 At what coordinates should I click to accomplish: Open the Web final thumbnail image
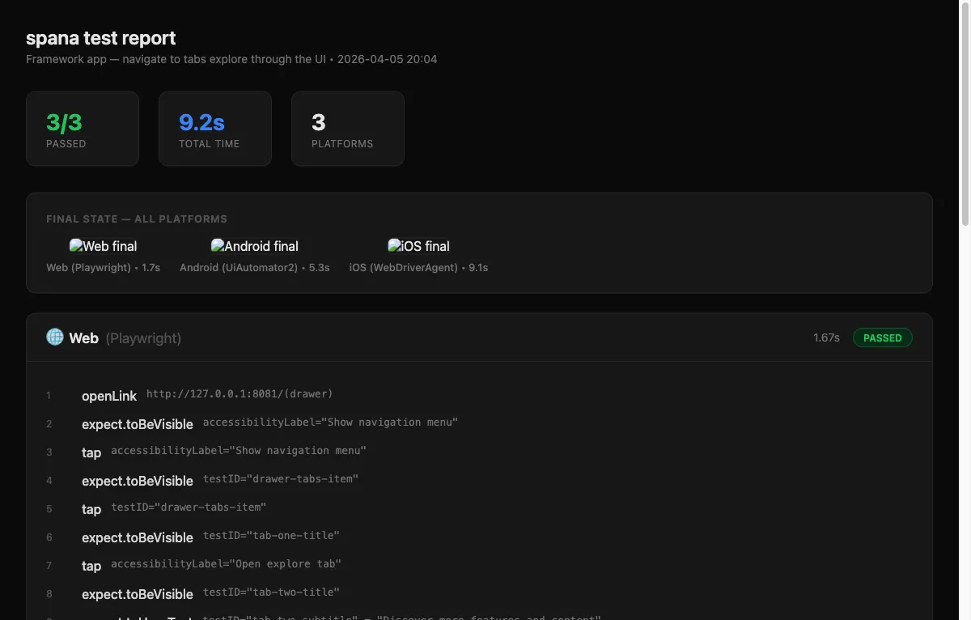(103, 246)
